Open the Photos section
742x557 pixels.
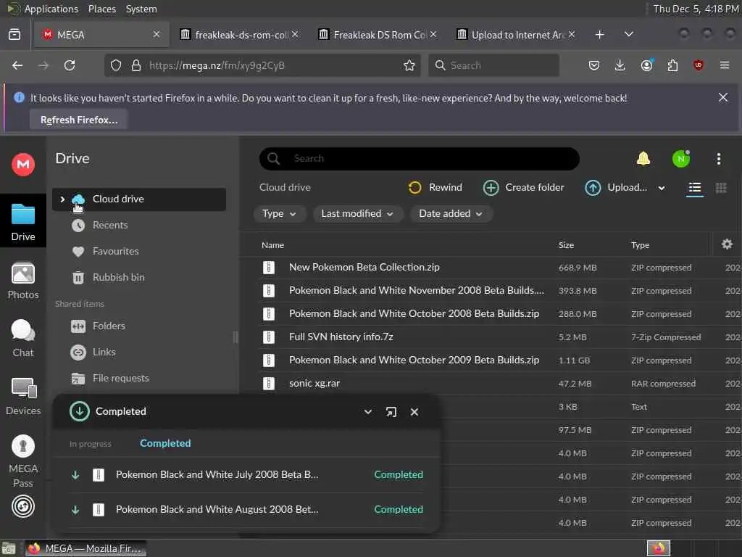pos(22,281)
